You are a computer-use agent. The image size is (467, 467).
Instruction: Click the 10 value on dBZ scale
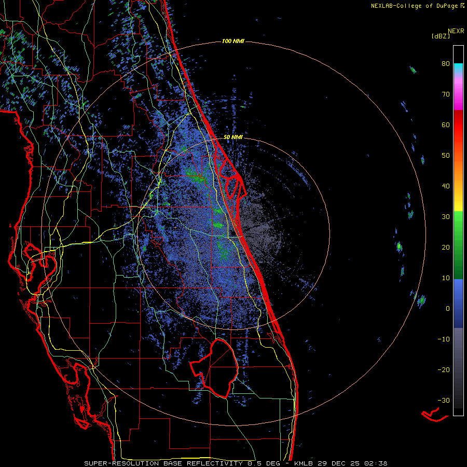(446, 278)
